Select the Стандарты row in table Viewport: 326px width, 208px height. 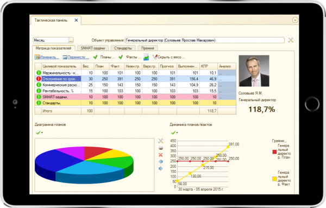pos(135,103)
